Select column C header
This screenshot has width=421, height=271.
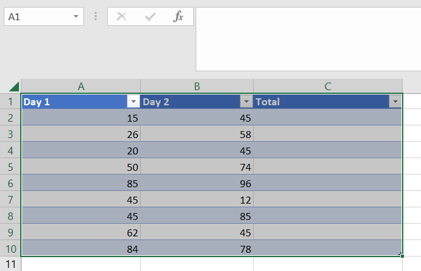[328, 86]
